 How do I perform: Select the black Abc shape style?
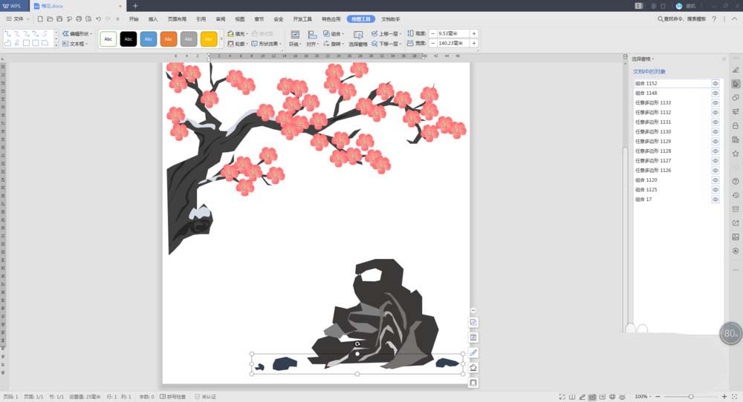(129, 39)
